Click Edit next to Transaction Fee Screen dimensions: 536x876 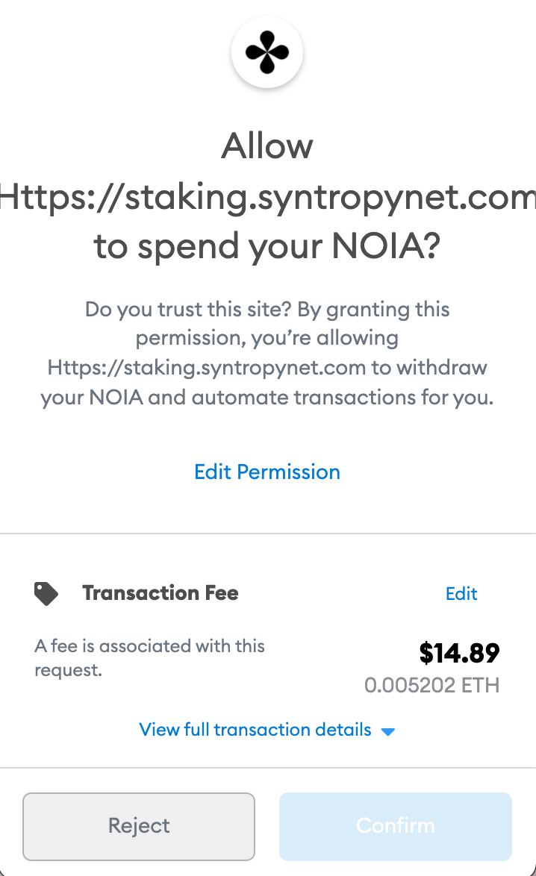point(461,594)
